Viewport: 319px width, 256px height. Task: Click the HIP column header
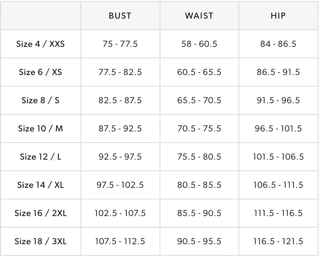[x=278, y=16]
